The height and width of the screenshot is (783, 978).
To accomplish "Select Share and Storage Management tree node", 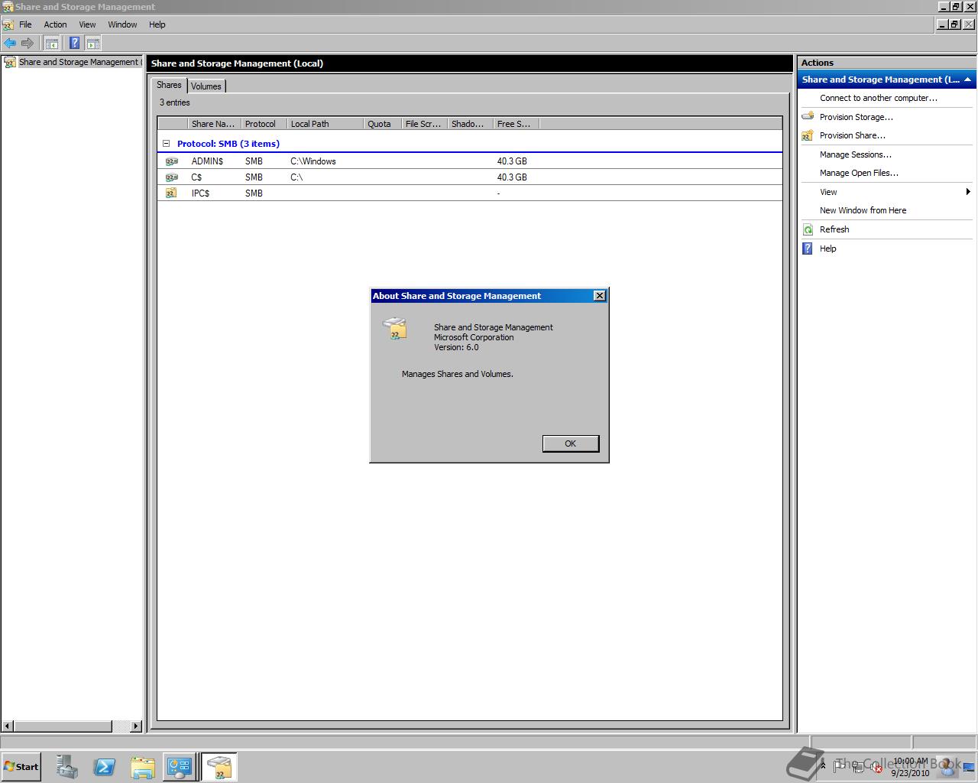I will 79,62.
